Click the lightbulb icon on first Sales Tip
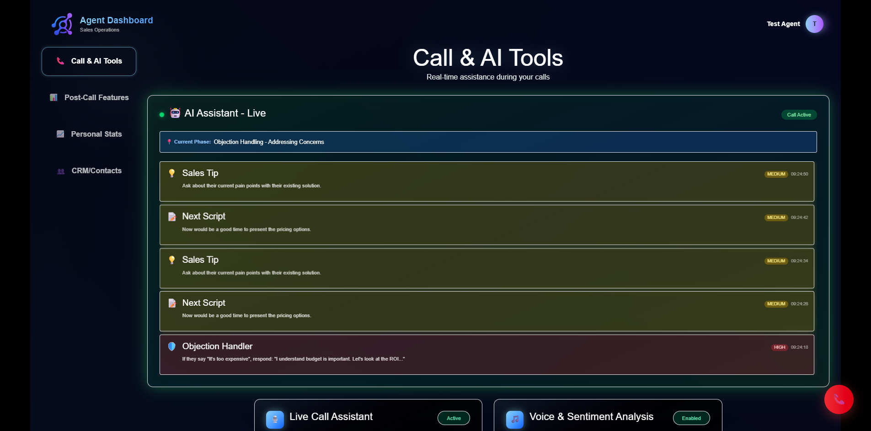This screenshot has height=431, width=871. [172, 173]
